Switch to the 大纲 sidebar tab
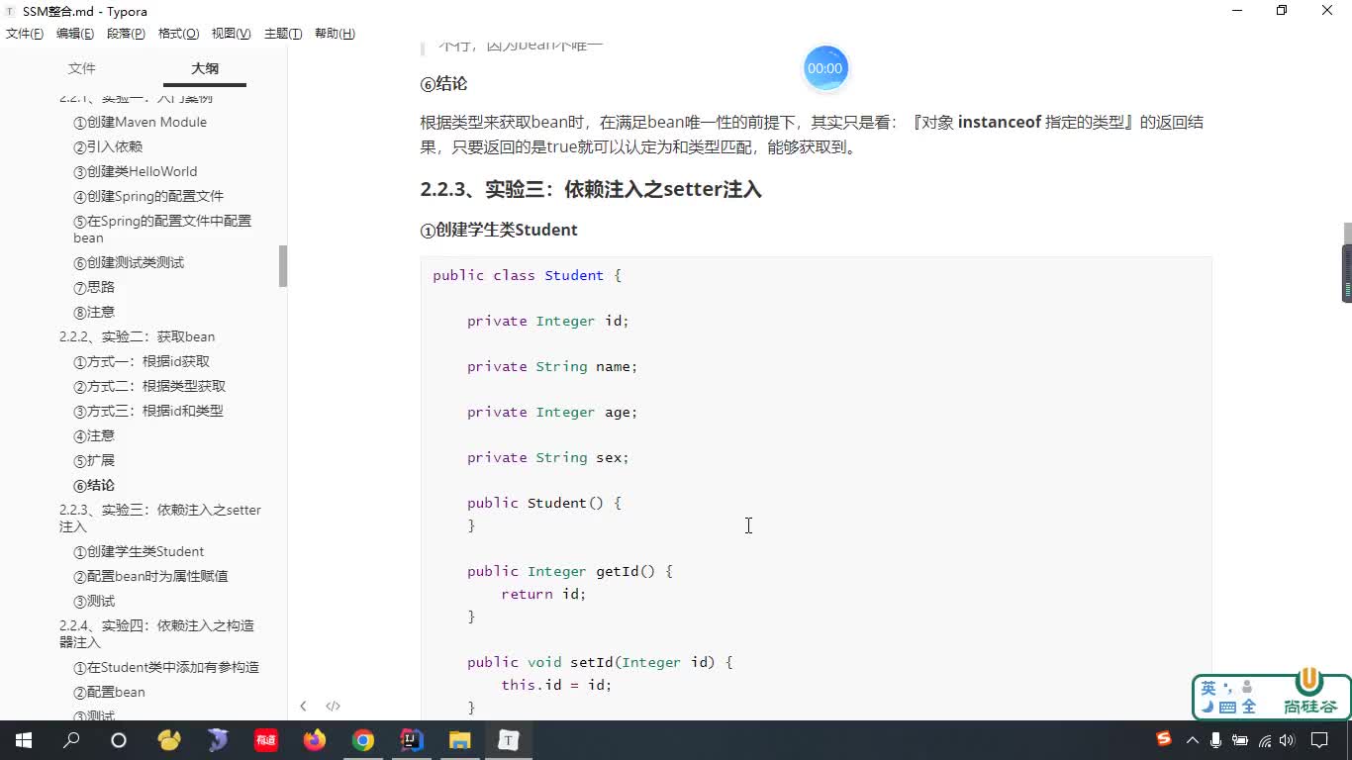 [205, 68]
